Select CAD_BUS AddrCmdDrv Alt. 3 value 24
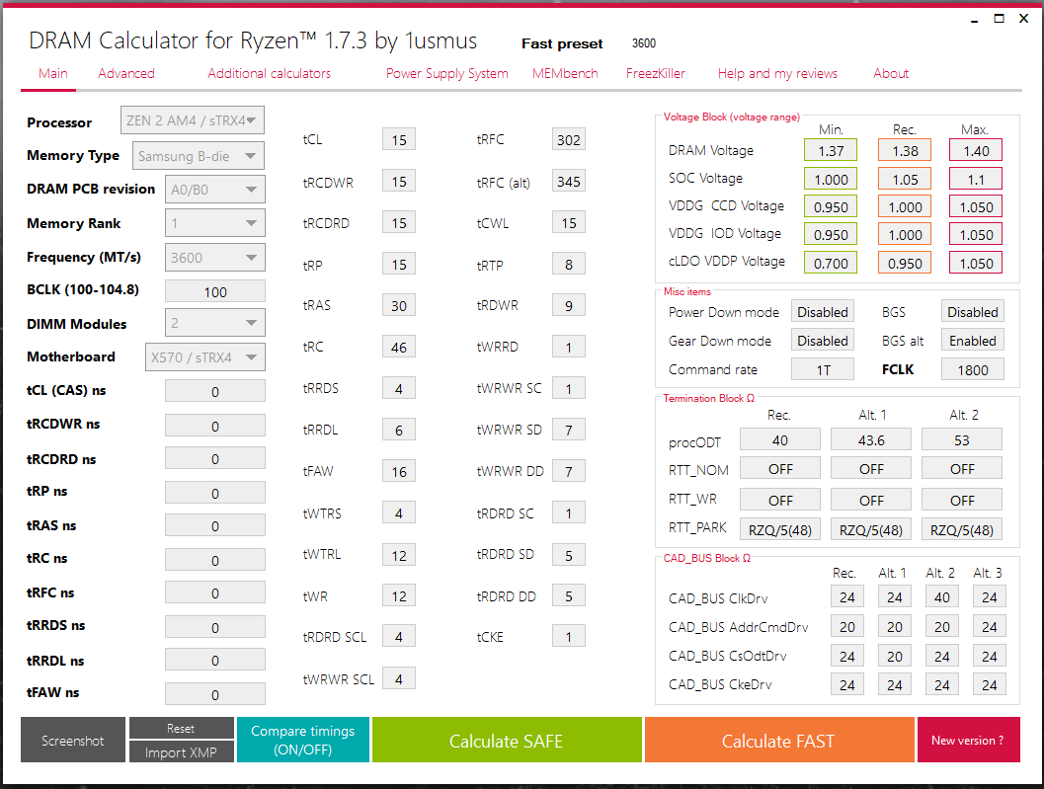The width and height of the screenshot is (1044, 789). [989, 626]
